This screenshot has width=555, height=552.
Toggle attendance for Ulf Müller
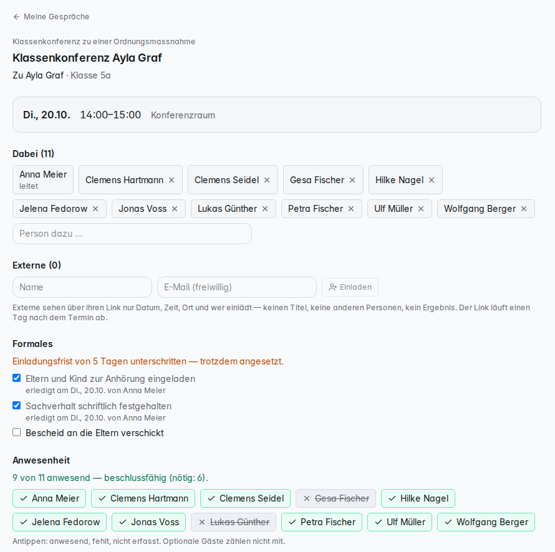400,522
